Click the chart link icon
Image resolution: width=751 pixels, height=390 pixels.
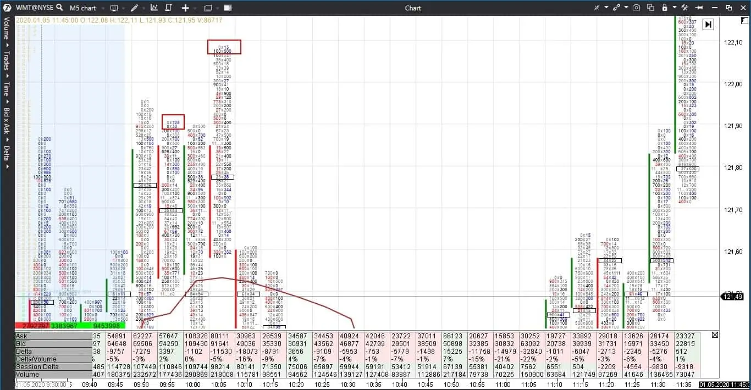click(x=618, y=8)
